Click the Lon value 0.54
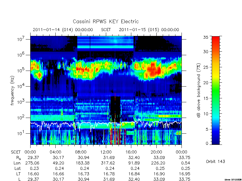242x181 pixels. pyautogui.click(x=186, y=163)
